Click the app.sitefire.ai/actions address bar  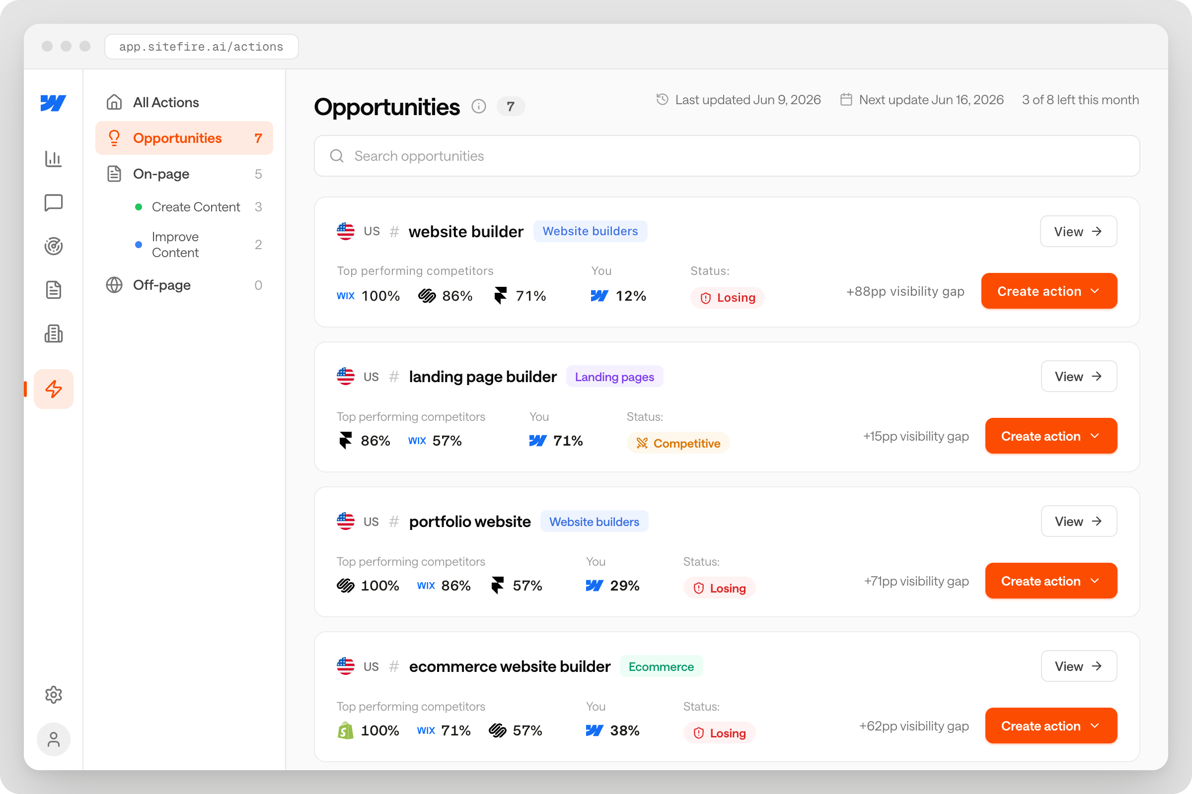(201, 47)
